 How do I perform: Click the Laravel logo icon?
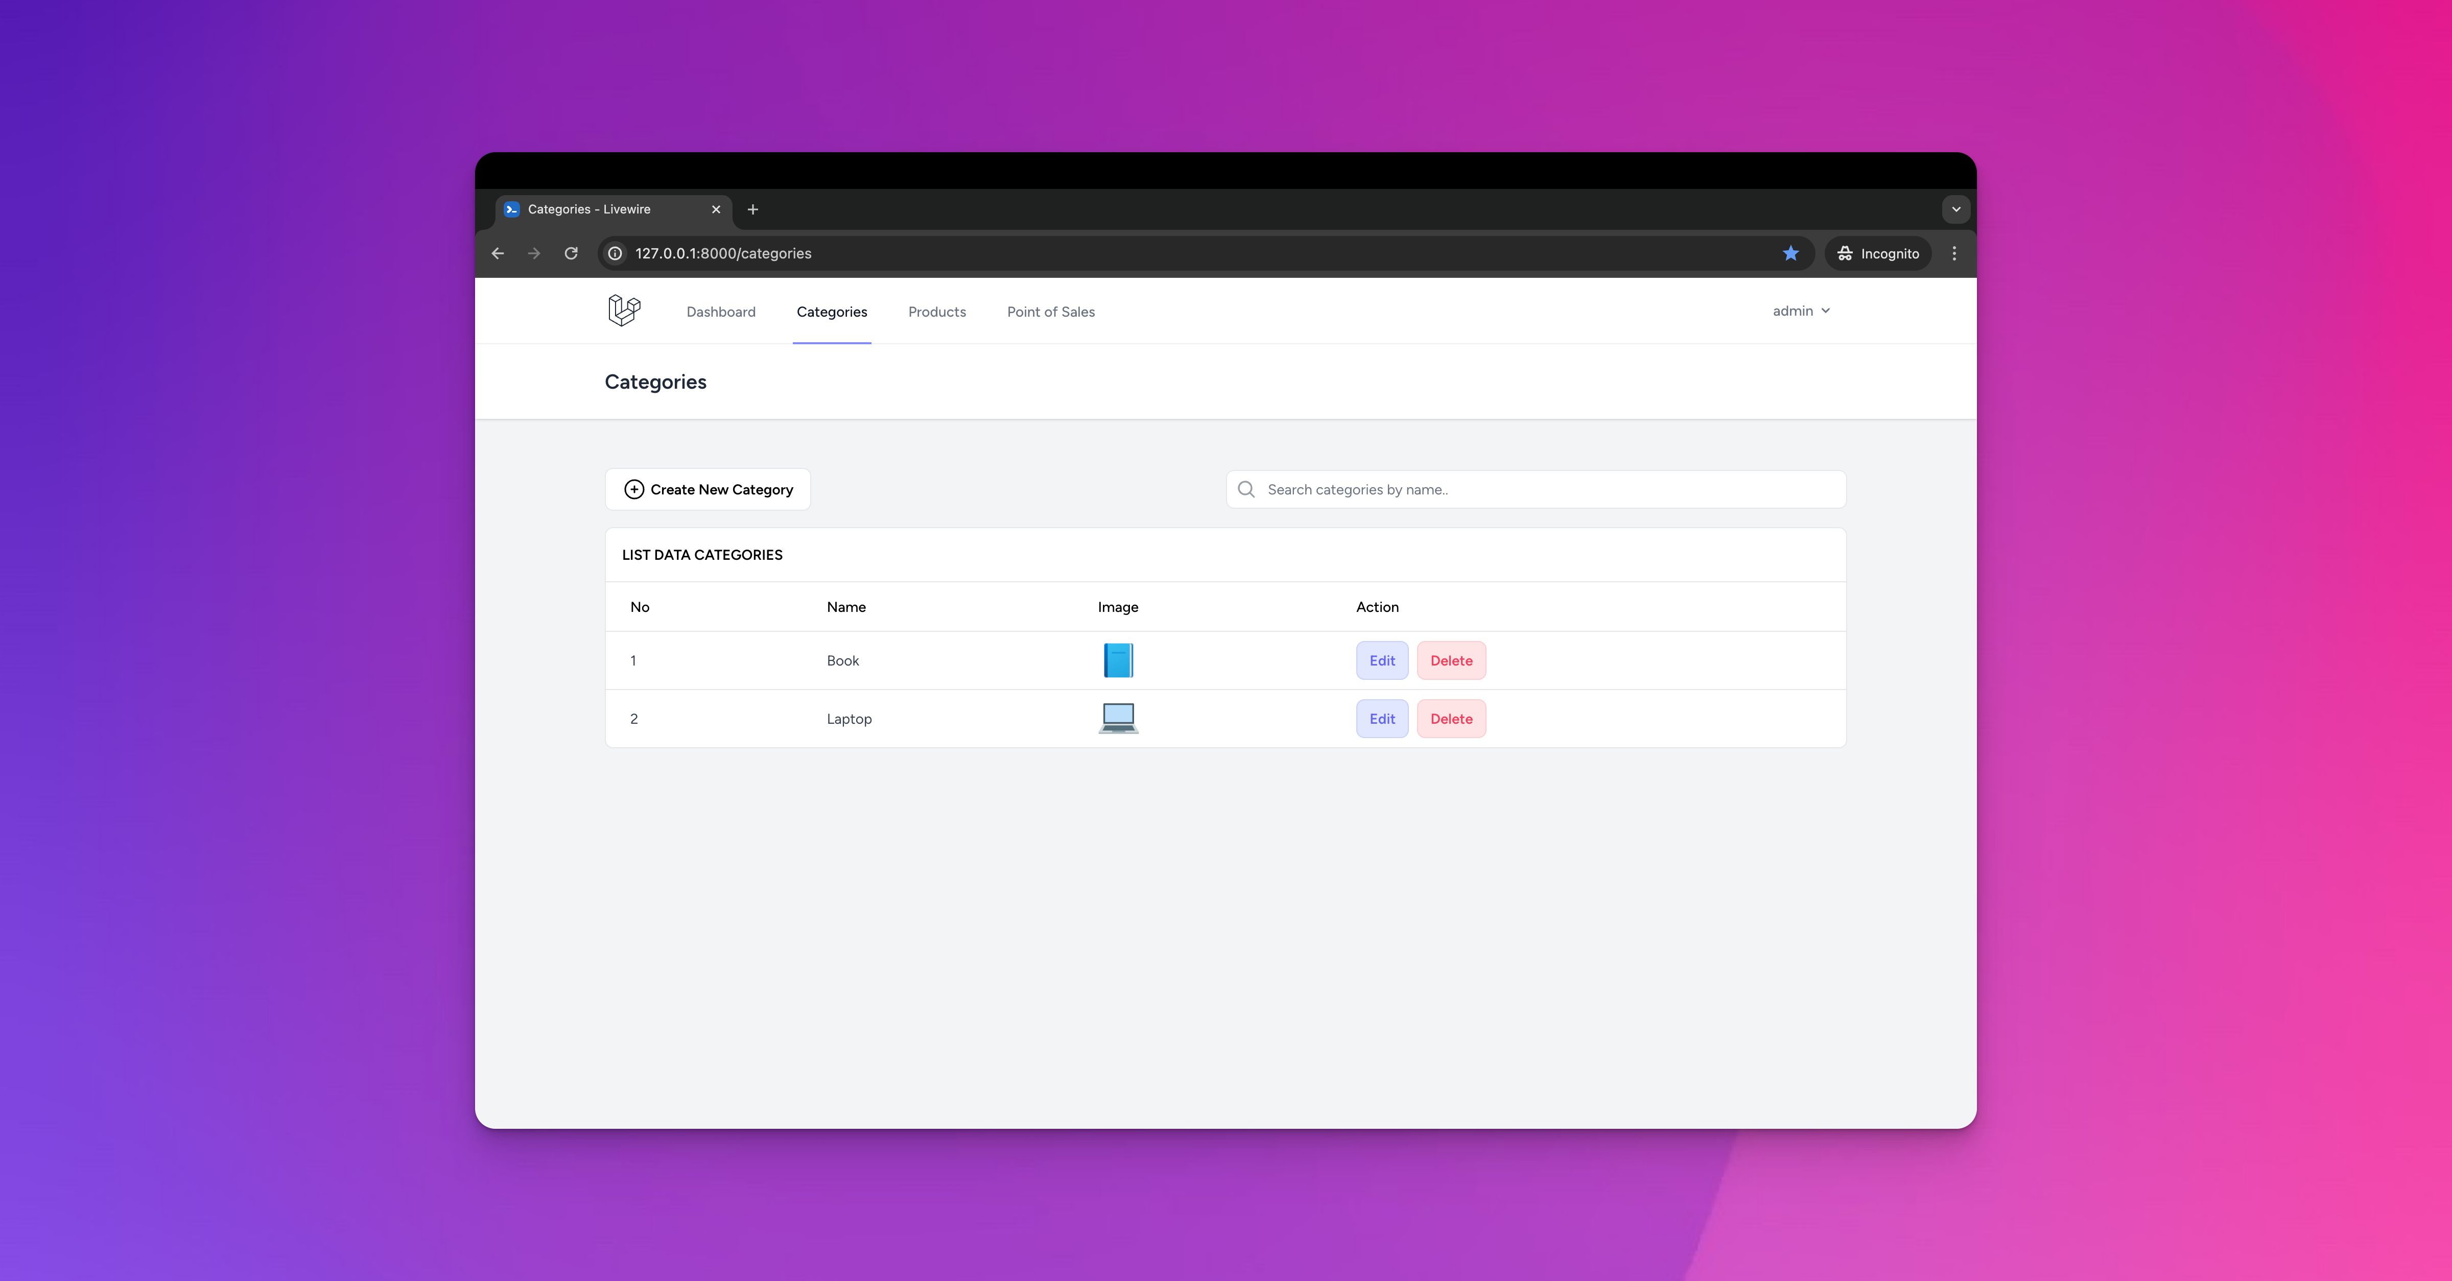(623, 310)
